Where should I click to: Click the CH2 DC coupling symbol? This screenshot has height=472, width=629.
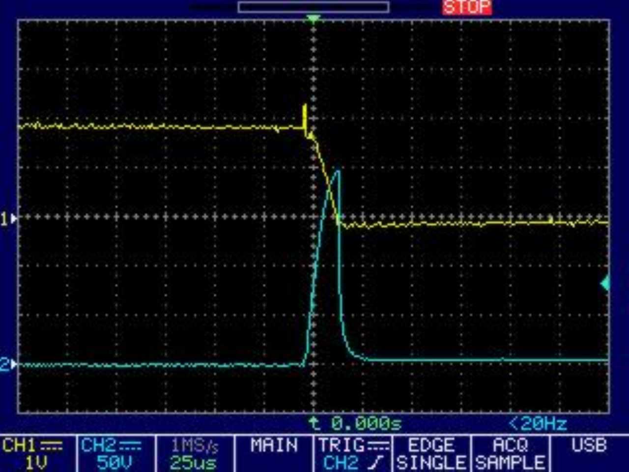[130, 446]
